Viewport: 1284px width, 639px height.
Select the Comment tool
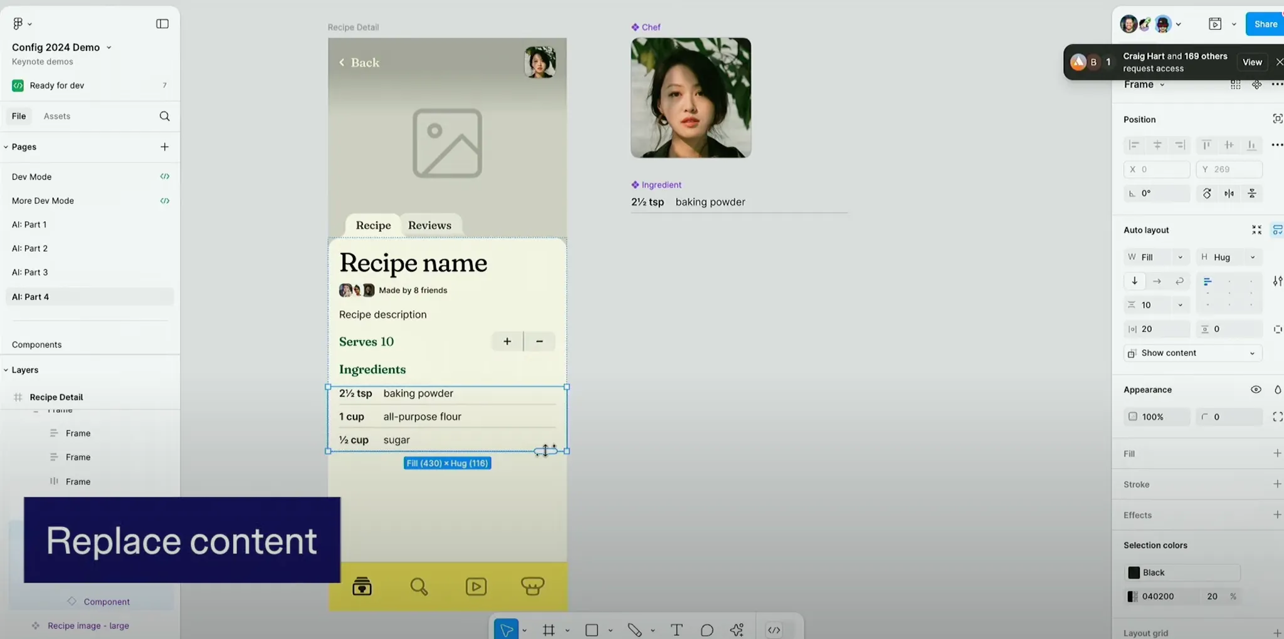[707, 630]
